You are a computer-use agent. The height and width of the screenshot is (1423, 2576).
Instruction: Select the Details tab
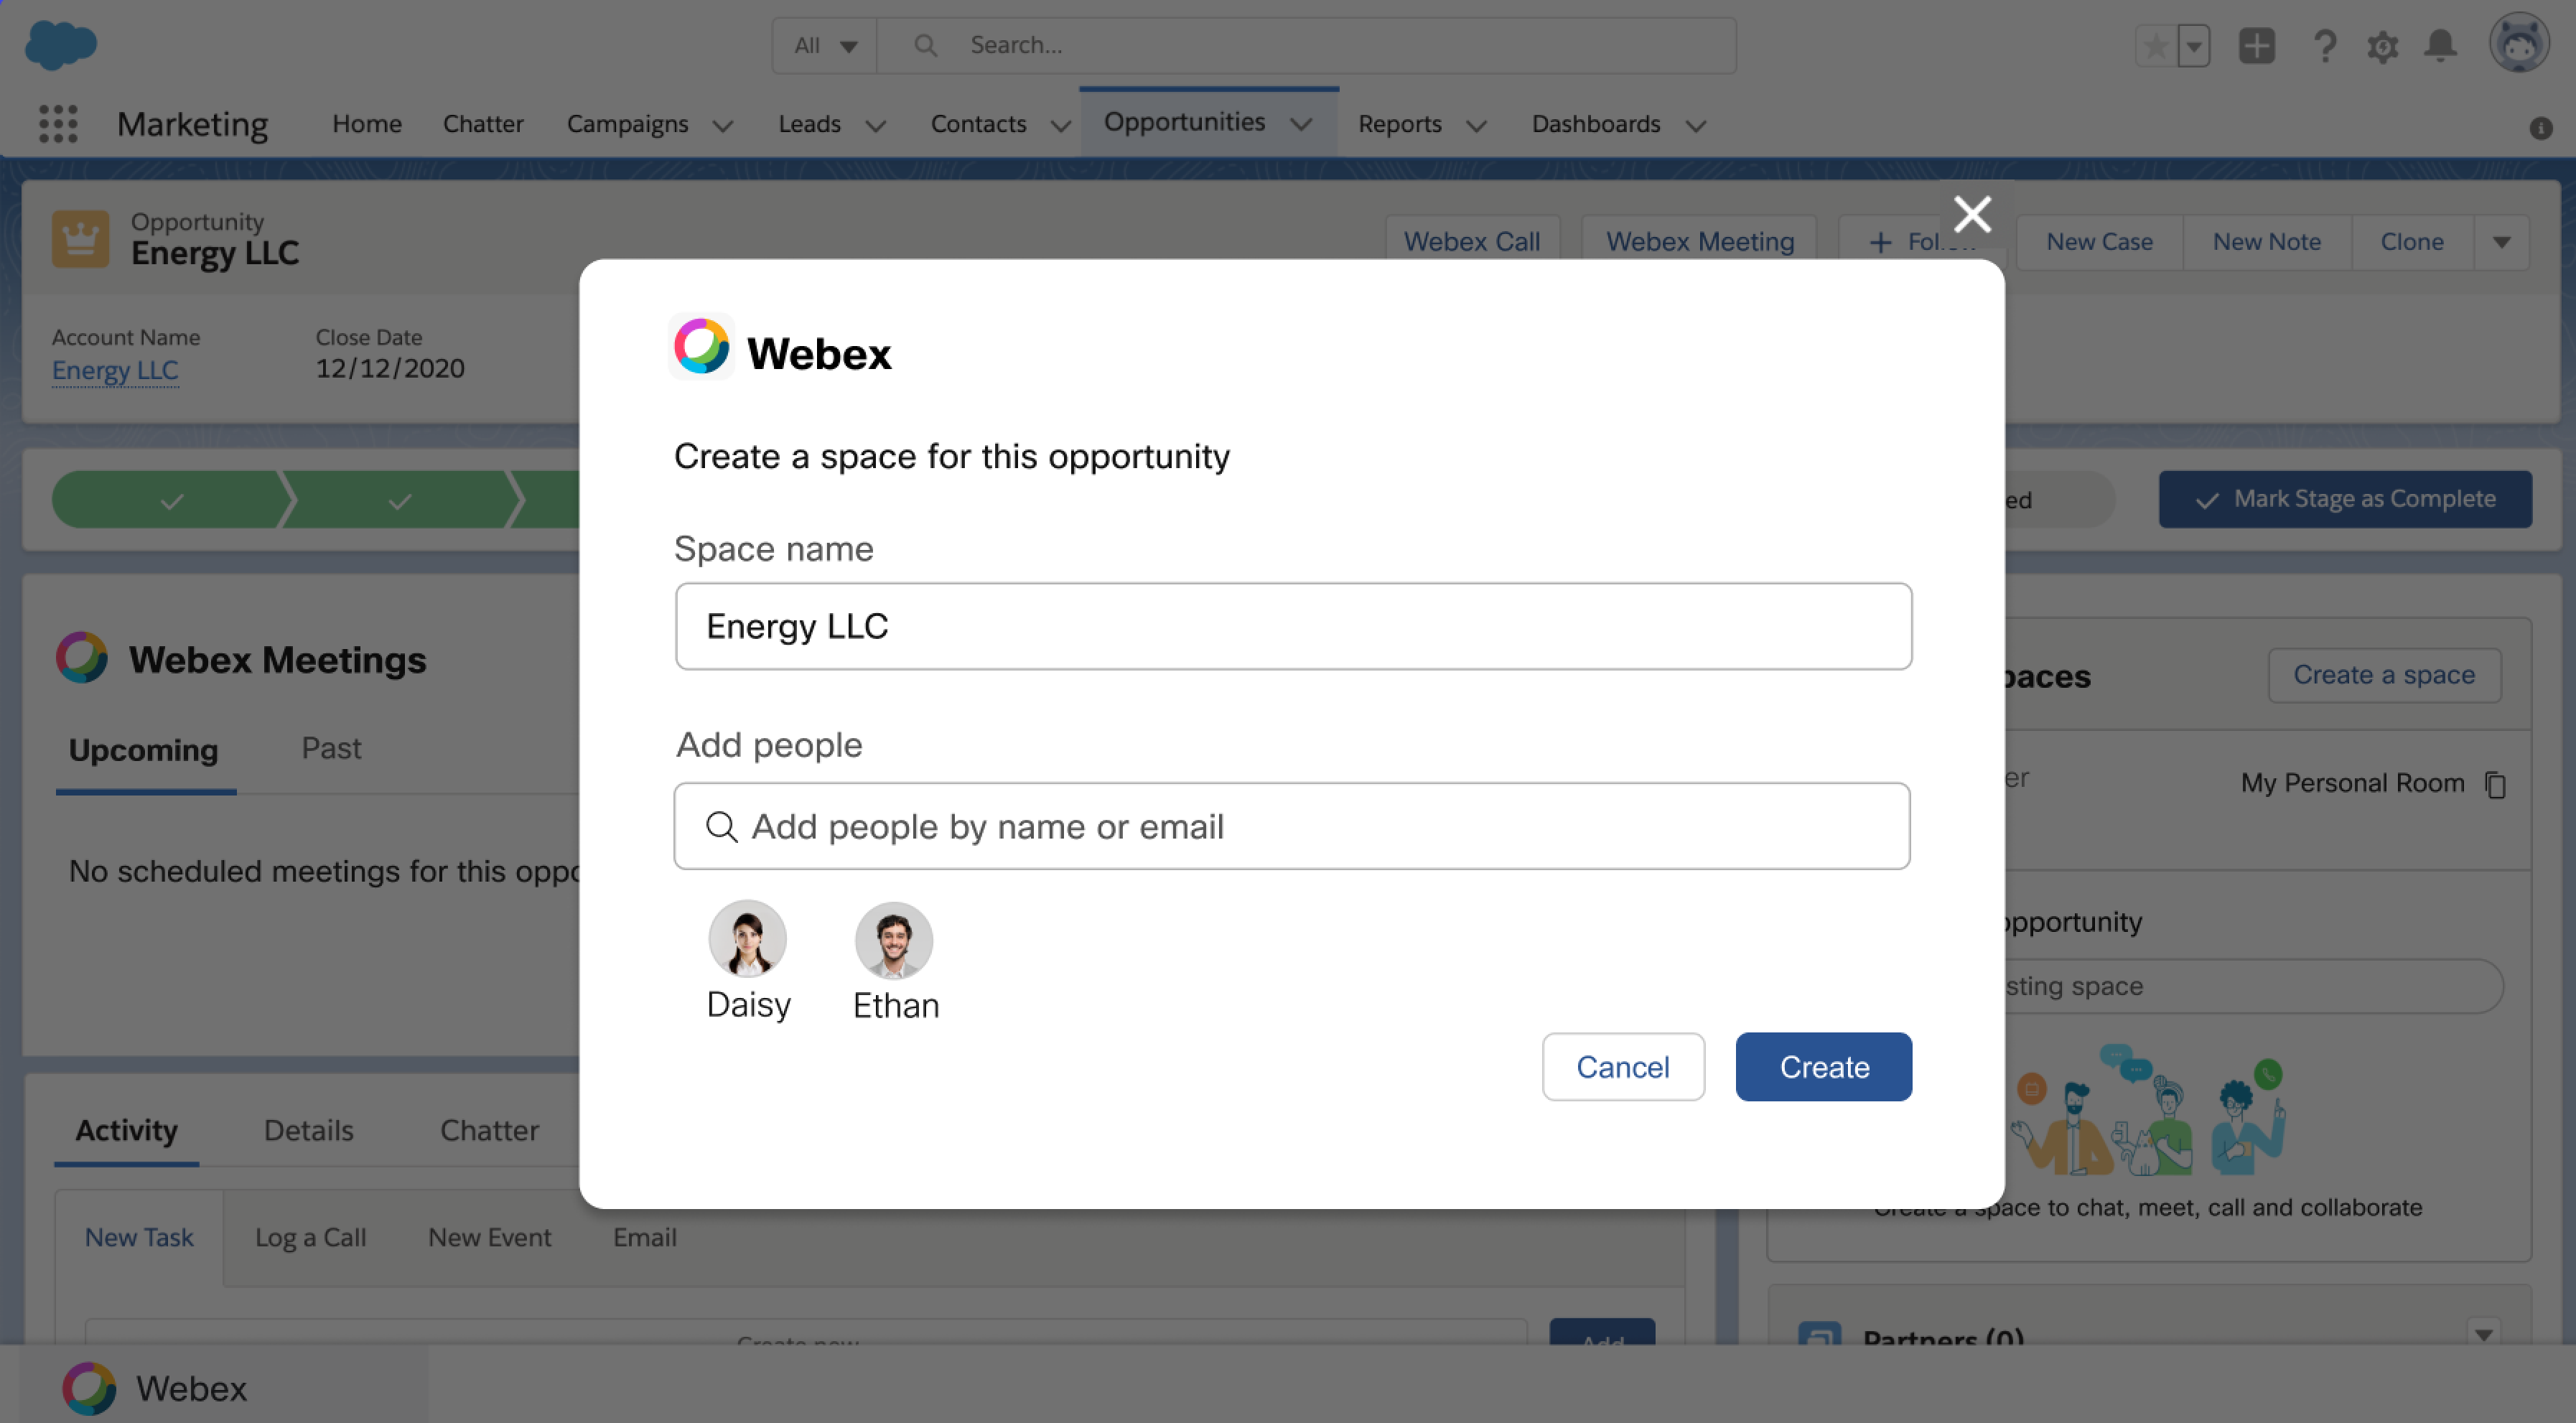pyautogui.click(x=309, y=1130)
